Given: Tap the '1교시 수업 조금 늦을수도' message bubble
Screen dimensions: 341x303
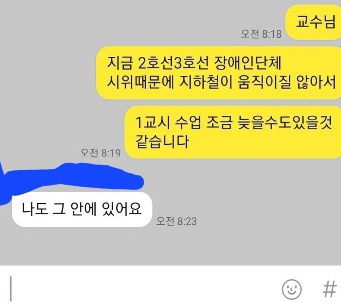Looking at the screenshot, I should coord(233,132).
